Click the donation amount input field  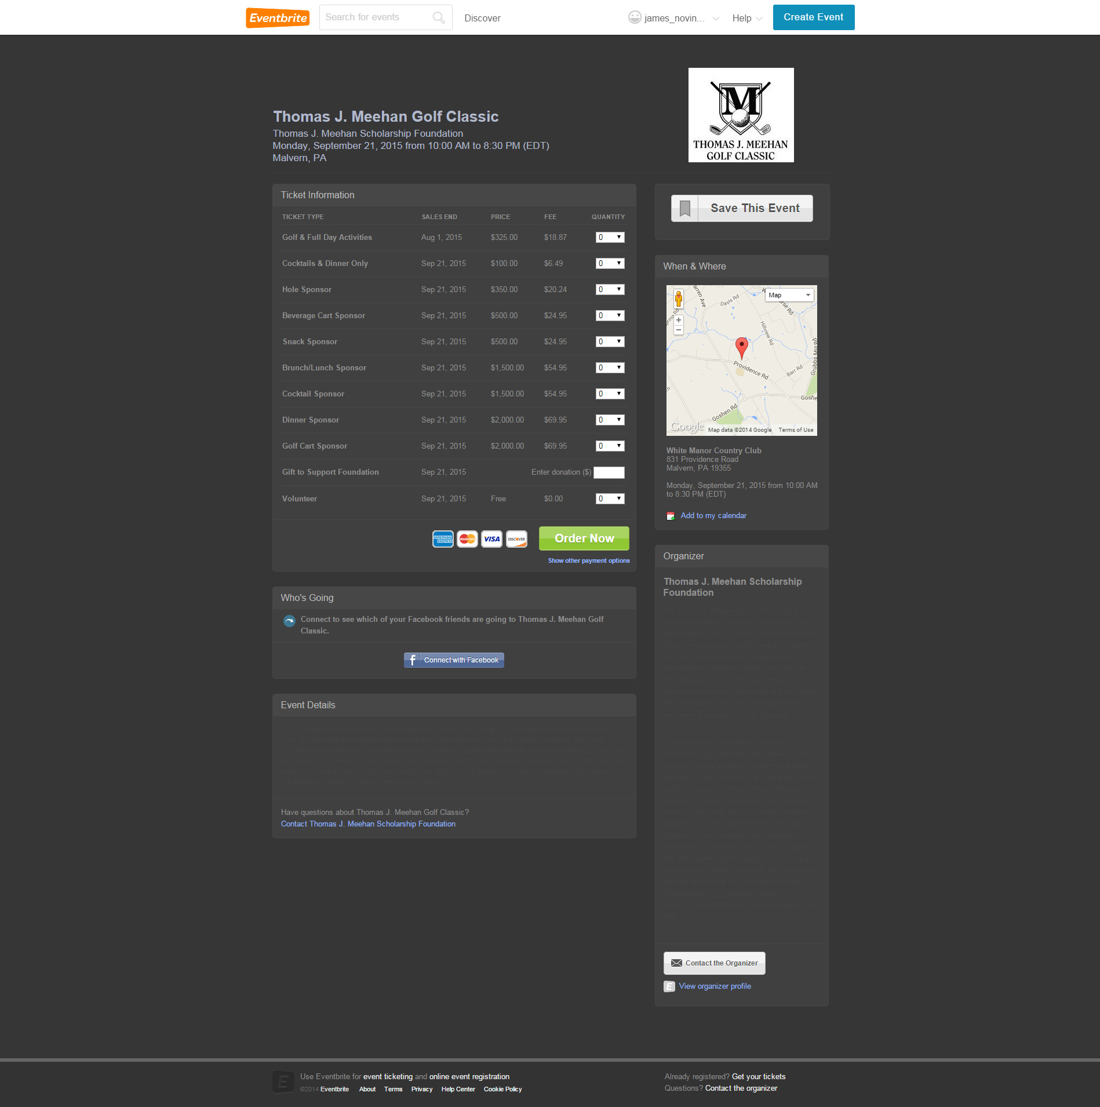(x=609, y=472)
